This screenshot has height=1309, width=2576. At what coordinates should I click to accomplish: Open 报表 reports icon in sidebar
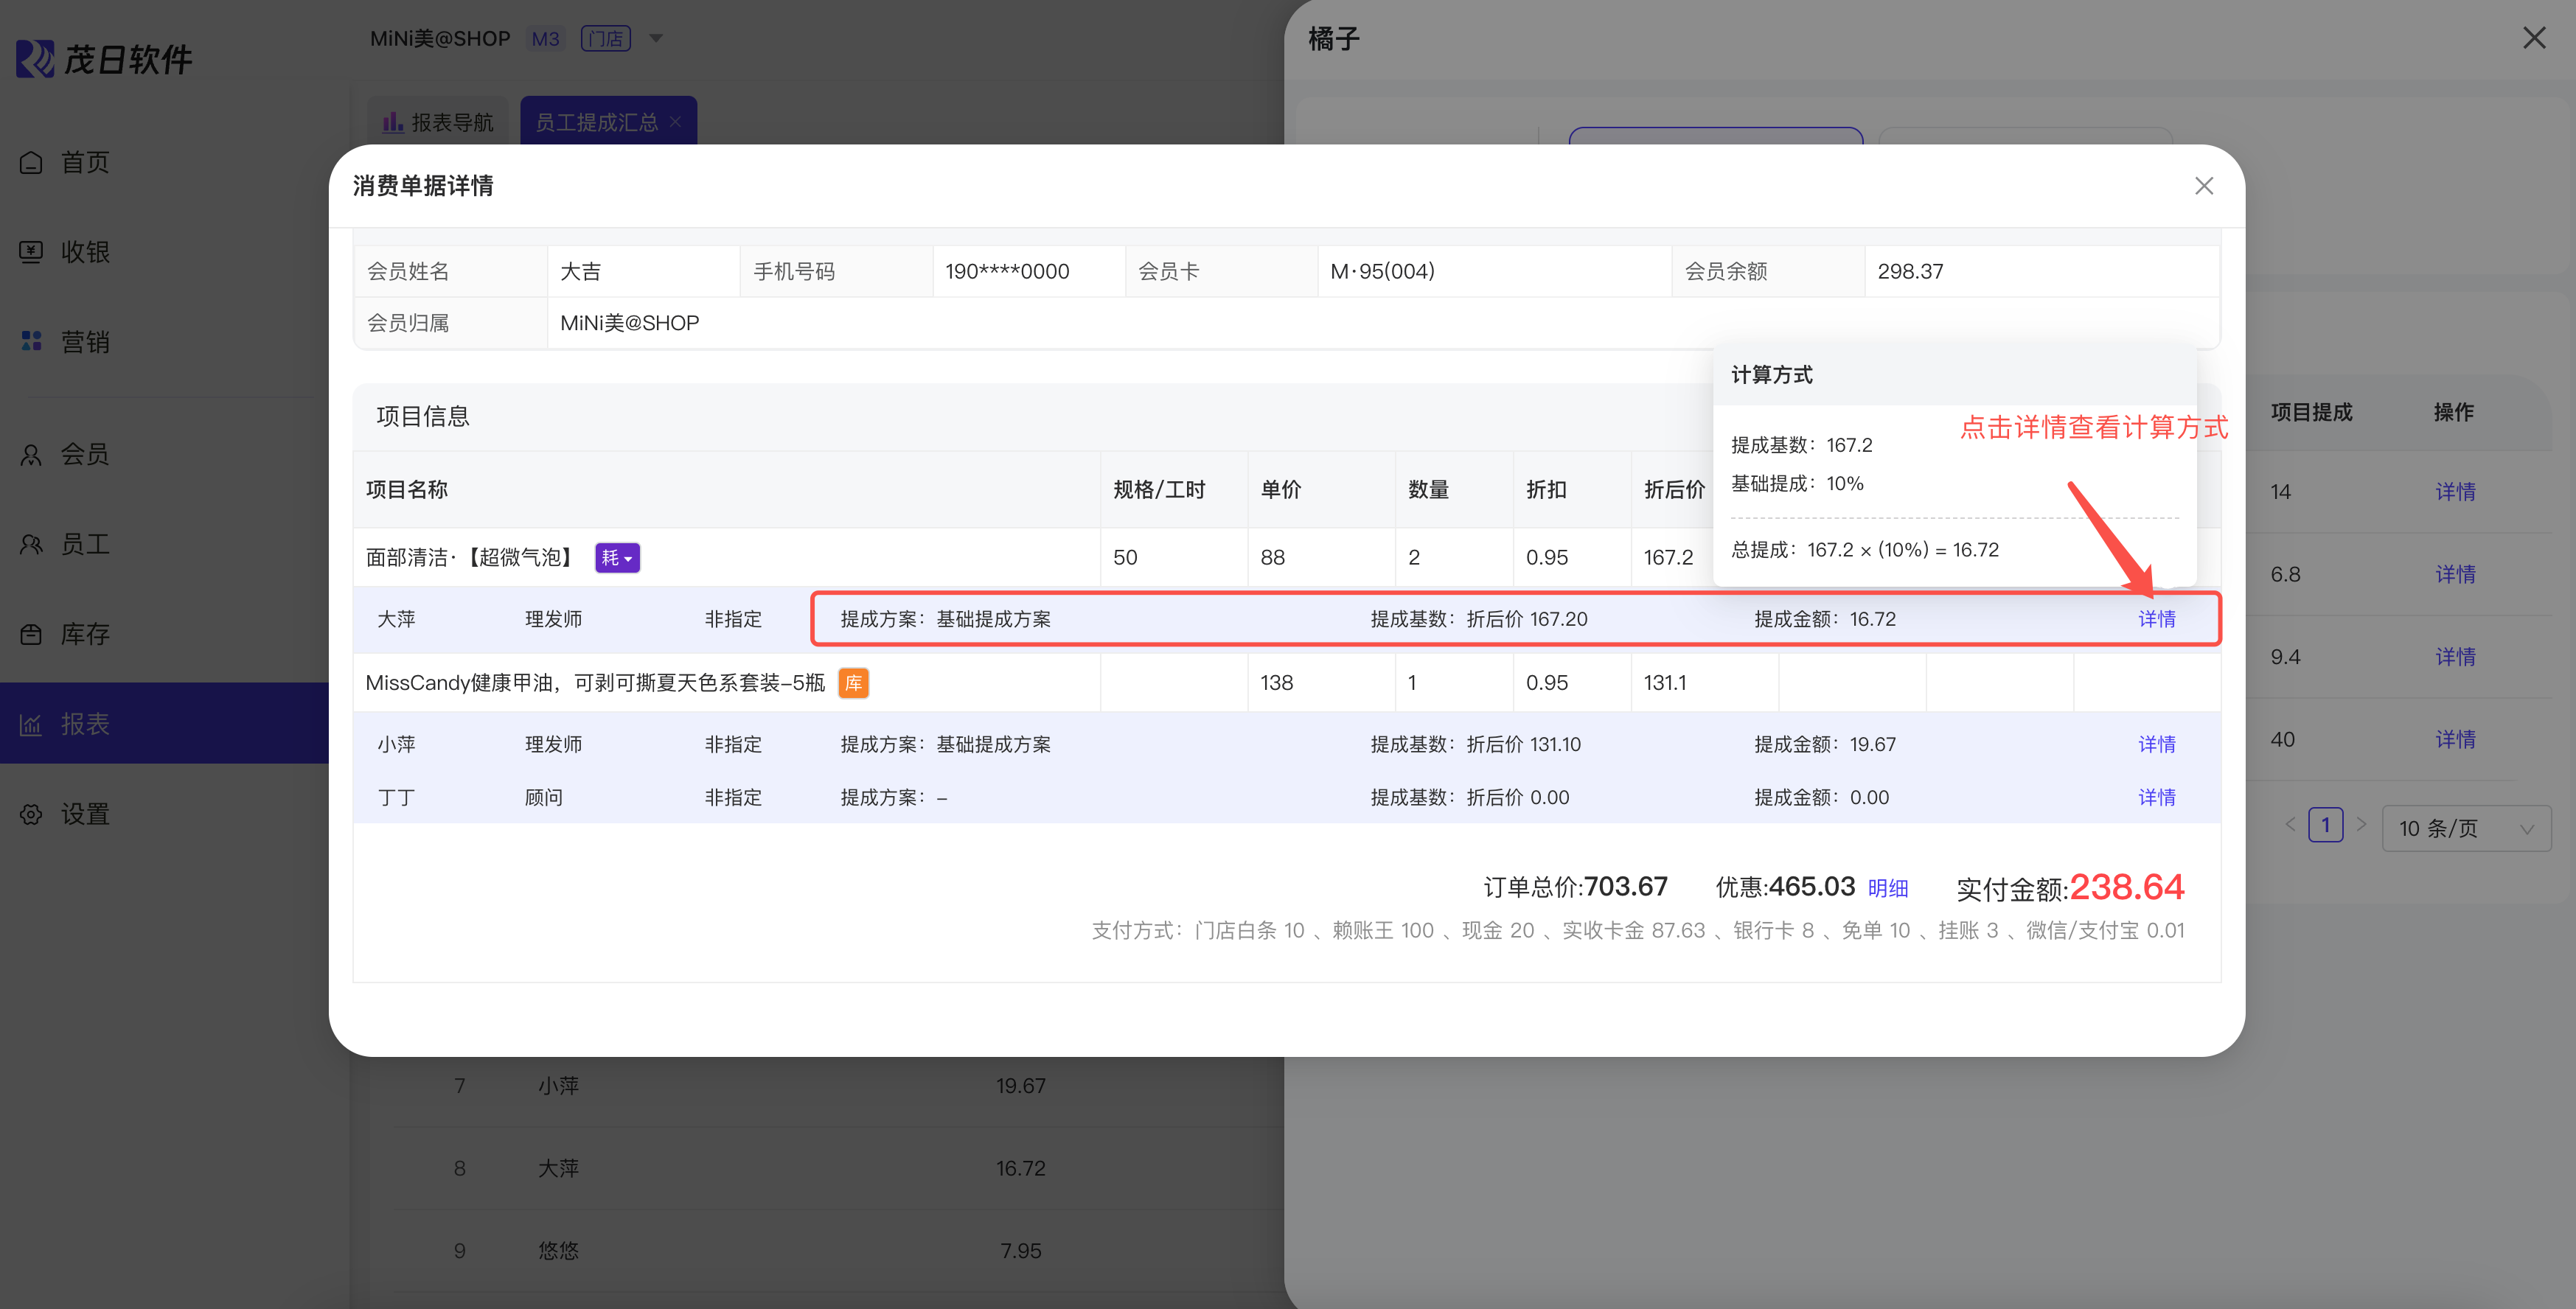(x=31, y=724)
